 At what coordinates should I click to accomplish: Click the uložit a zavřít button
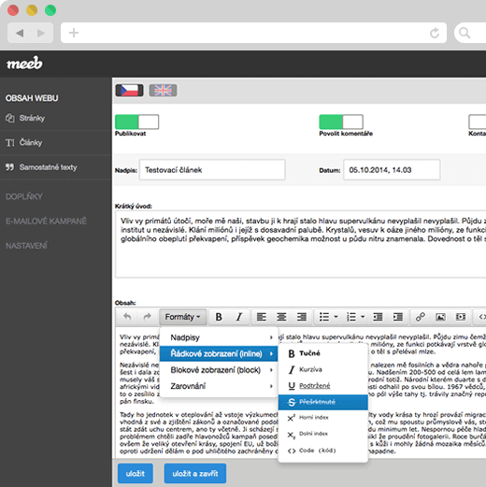click(x=195, y=473)
